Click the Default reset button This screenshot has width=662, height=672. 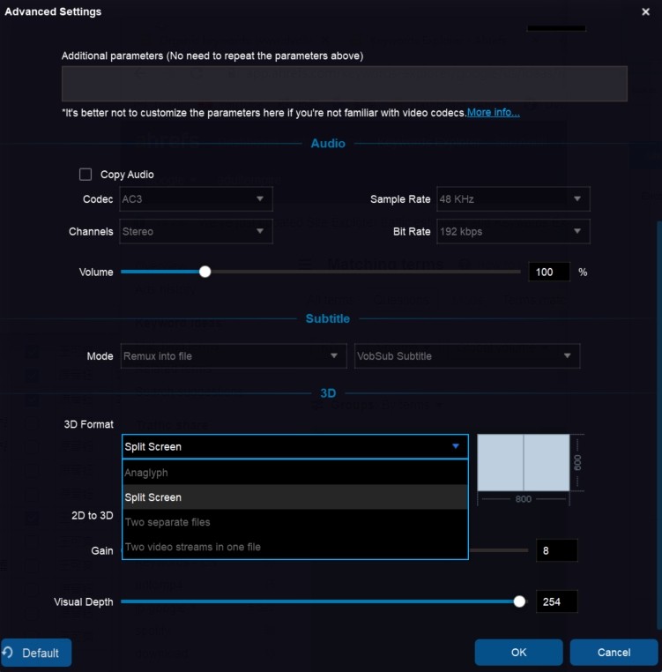tap(36, 653)
